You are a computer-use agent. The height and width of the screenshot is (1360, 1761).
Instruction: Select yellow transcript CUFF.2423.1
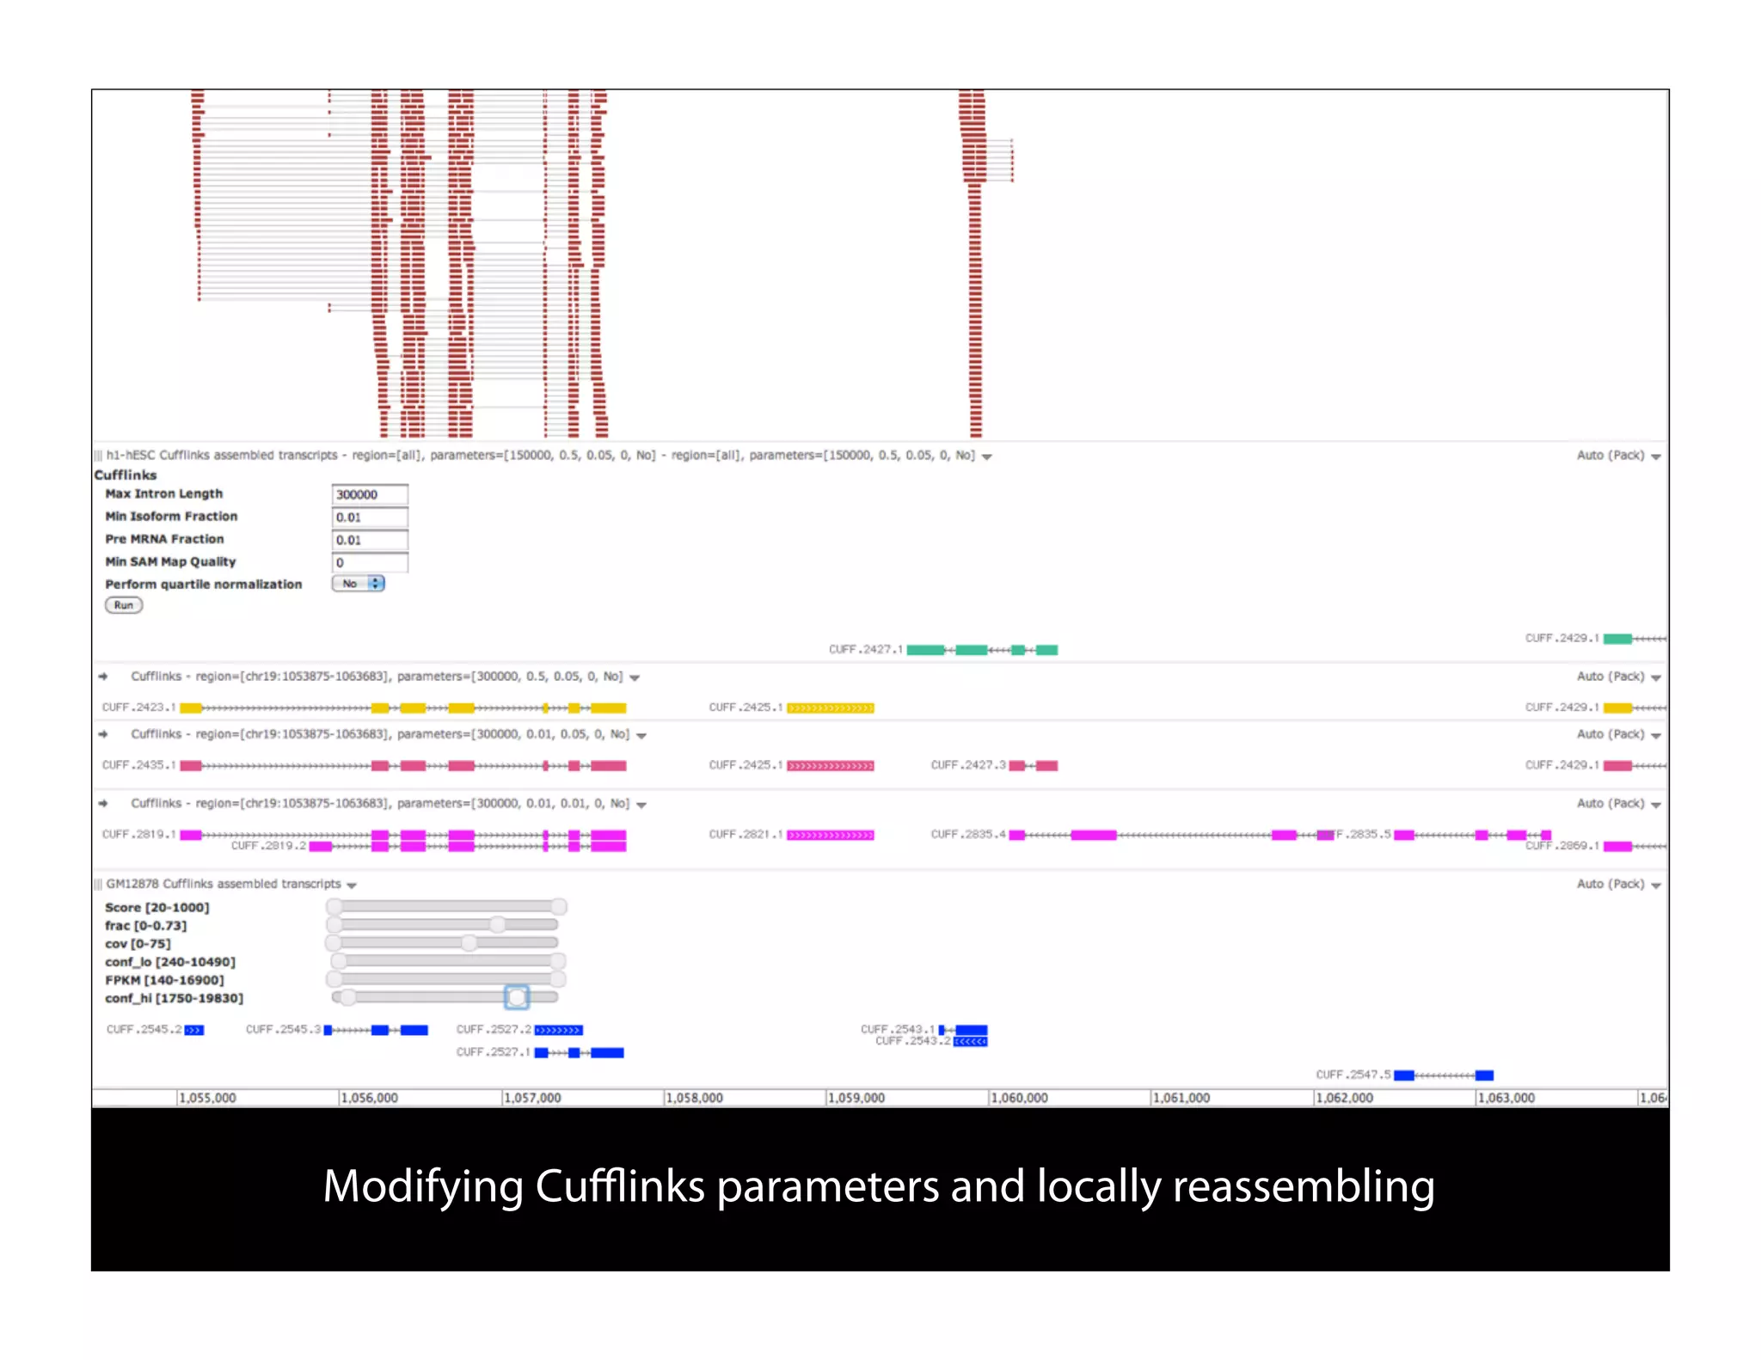(x=403, y=708)
